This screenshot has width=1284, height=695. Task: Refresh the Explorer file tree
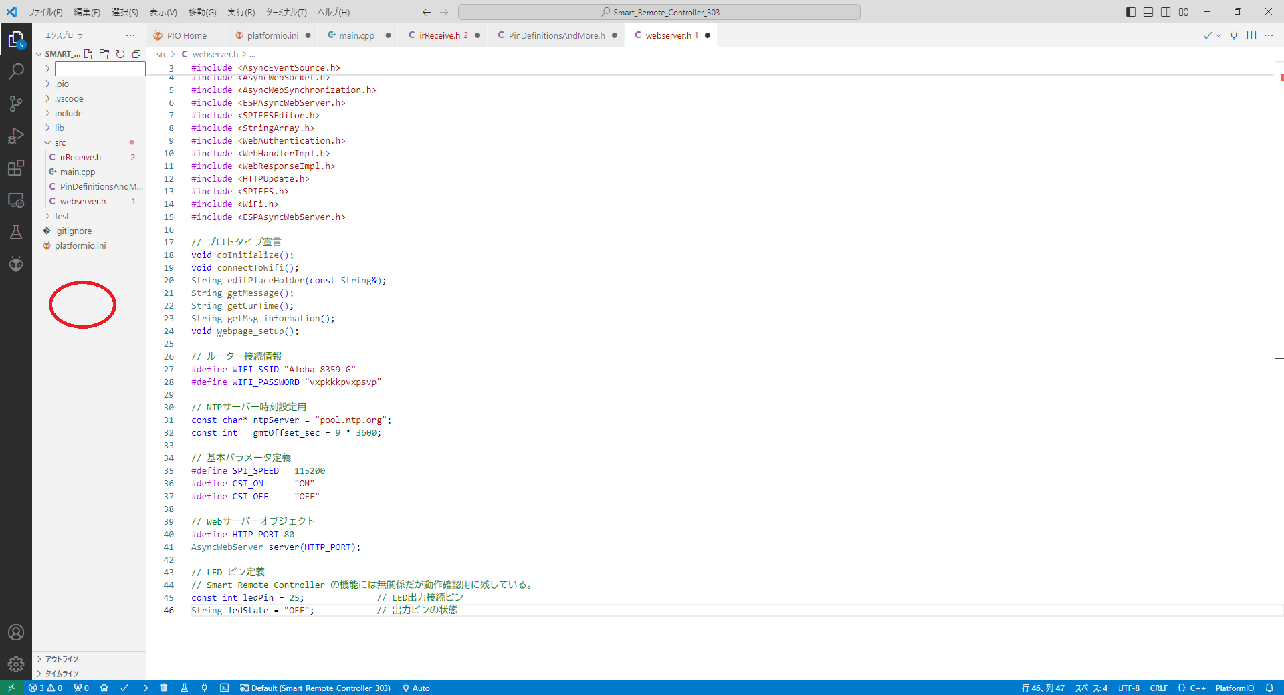point(120,54)
